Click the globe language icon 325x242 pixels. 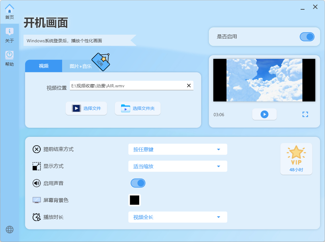point(10,229)
